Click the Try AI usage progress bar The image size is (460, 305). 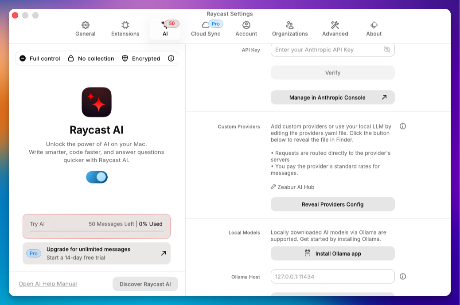click(96, 231)
